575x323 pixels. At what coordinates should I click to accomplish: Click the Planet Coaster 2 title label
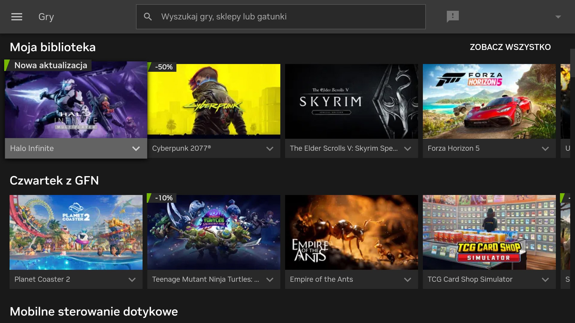(x=42, y=279)
